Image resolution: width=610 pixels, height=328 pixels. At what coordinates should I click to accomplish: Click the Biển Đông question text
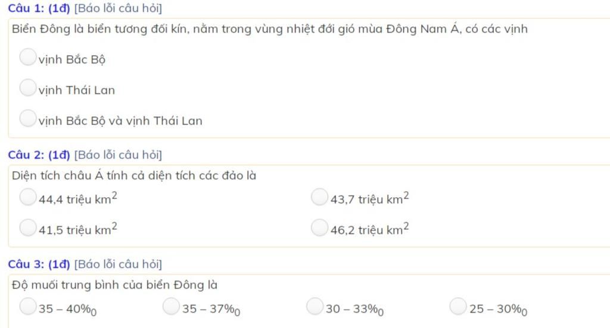(x=270, y=29)
